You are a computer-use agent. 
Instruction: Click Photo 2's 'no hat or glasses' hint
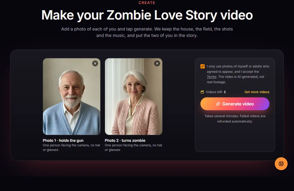(x=133, y=147)
